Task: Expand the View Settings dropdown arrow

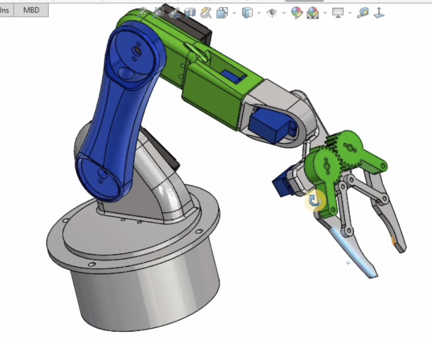Action: 350,13
